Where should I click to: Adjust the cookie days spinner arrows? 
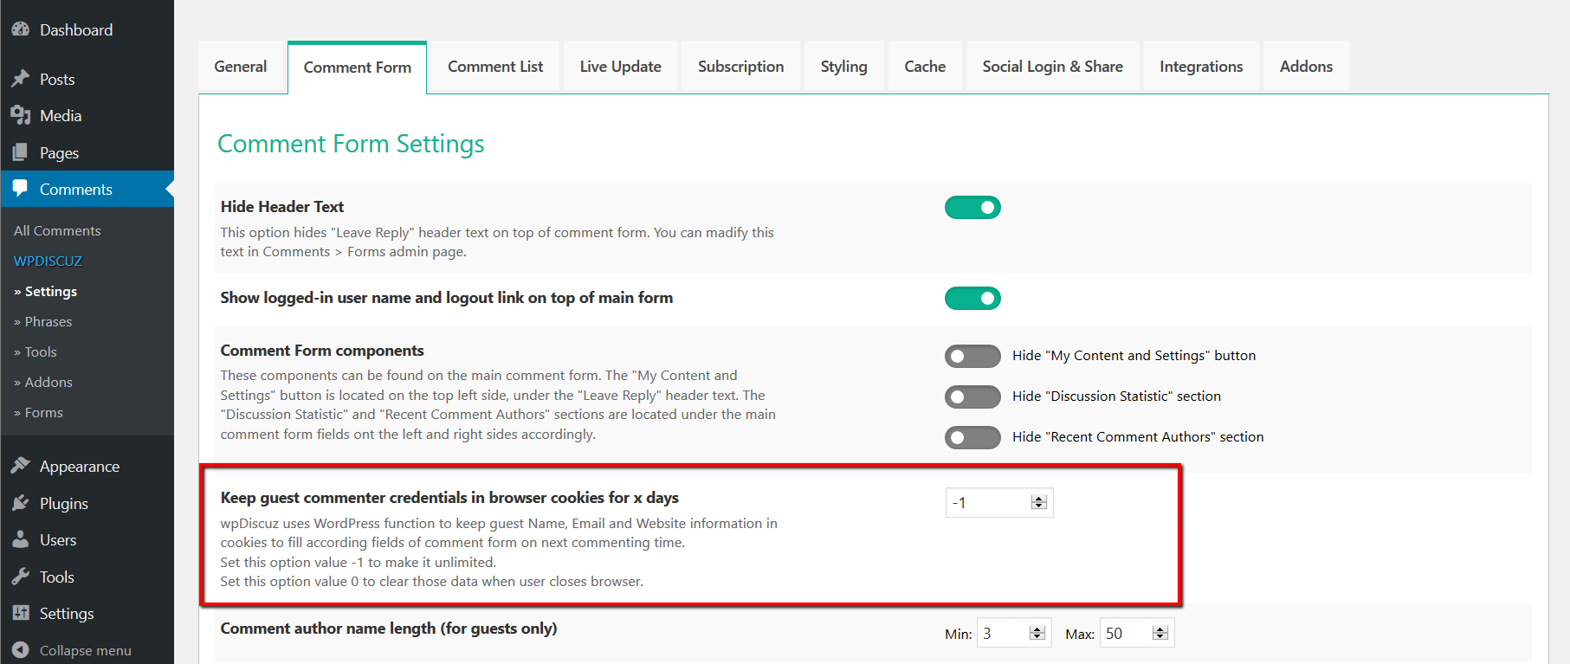1039,503
